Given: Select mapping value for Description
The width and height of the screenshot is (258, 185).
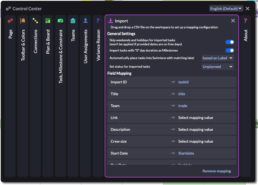Looking at the screenshot, I should (196, 129).
